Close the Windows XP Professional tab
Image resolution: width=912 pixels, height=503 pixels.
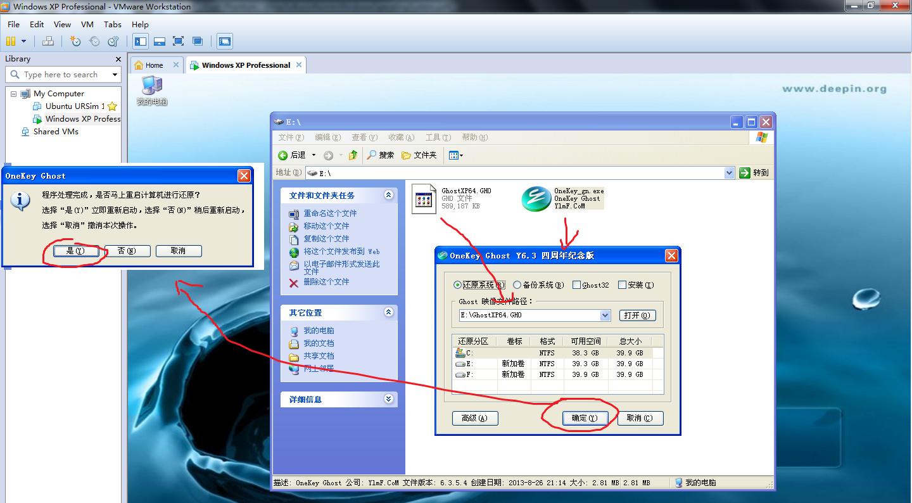coord(298,65)
